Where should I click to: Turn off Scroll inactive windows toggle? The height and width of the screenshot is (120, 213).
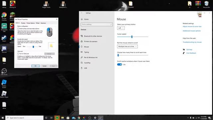tap(119, 64)
